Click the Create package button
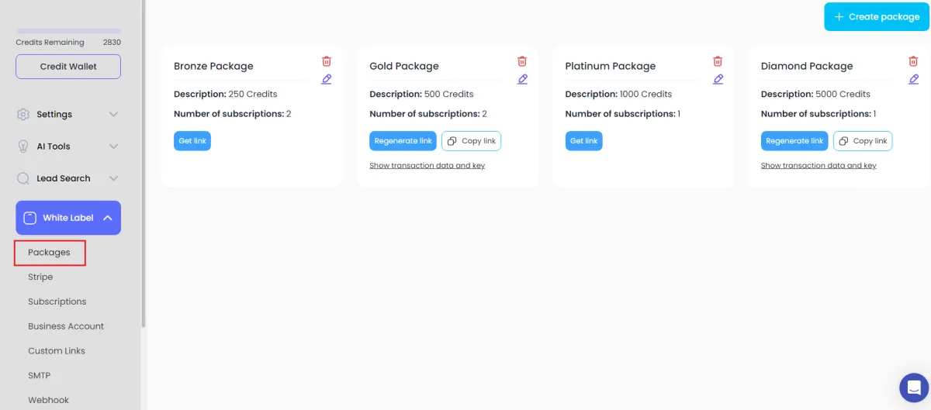The width and height of the screenshot is (931, 410). (877, 16)
